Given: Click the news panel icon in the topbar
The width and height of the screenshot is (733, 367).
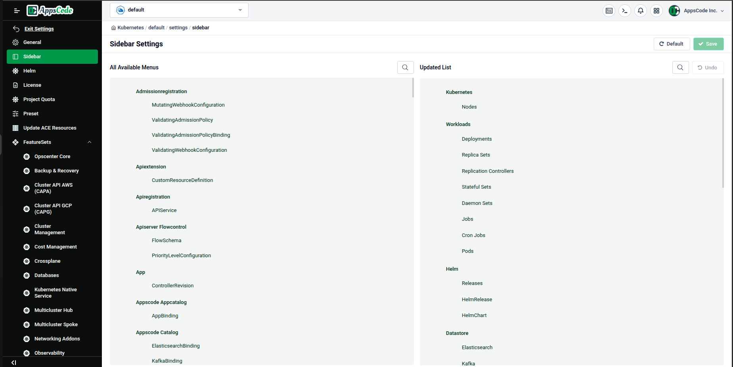Looking at the screenshot, I should tap(609, 11).
